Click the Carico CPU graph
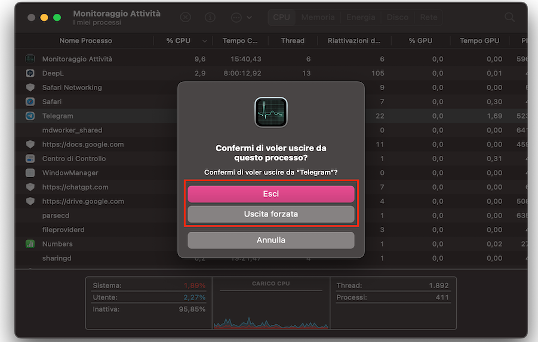This screenshot has width=538, height=342. 271,307
